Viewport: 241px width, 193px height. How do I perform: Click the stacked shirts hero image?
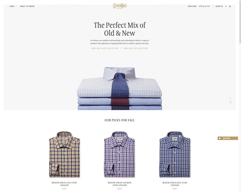[120, 88]
